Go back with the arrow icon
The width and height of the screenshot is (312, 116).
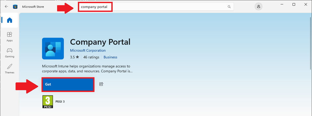[x=6, y=6]
